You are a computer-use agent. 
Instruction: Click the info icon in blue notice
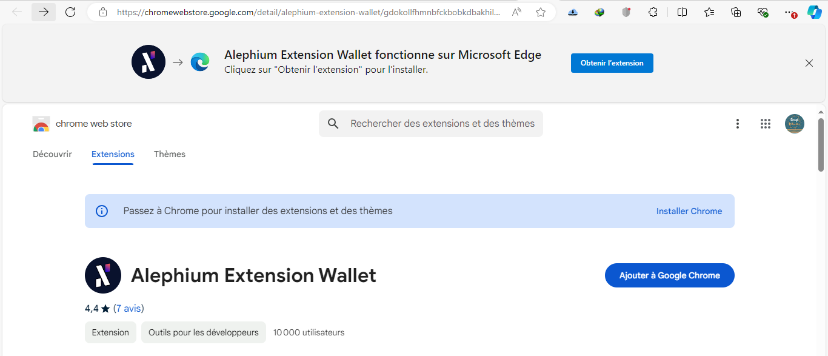click(102, 211)
